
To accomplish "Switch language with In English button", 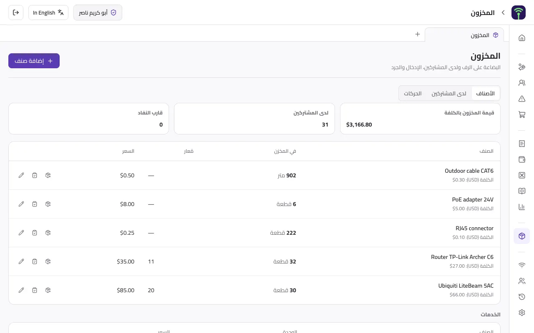I will pos(48,12).
